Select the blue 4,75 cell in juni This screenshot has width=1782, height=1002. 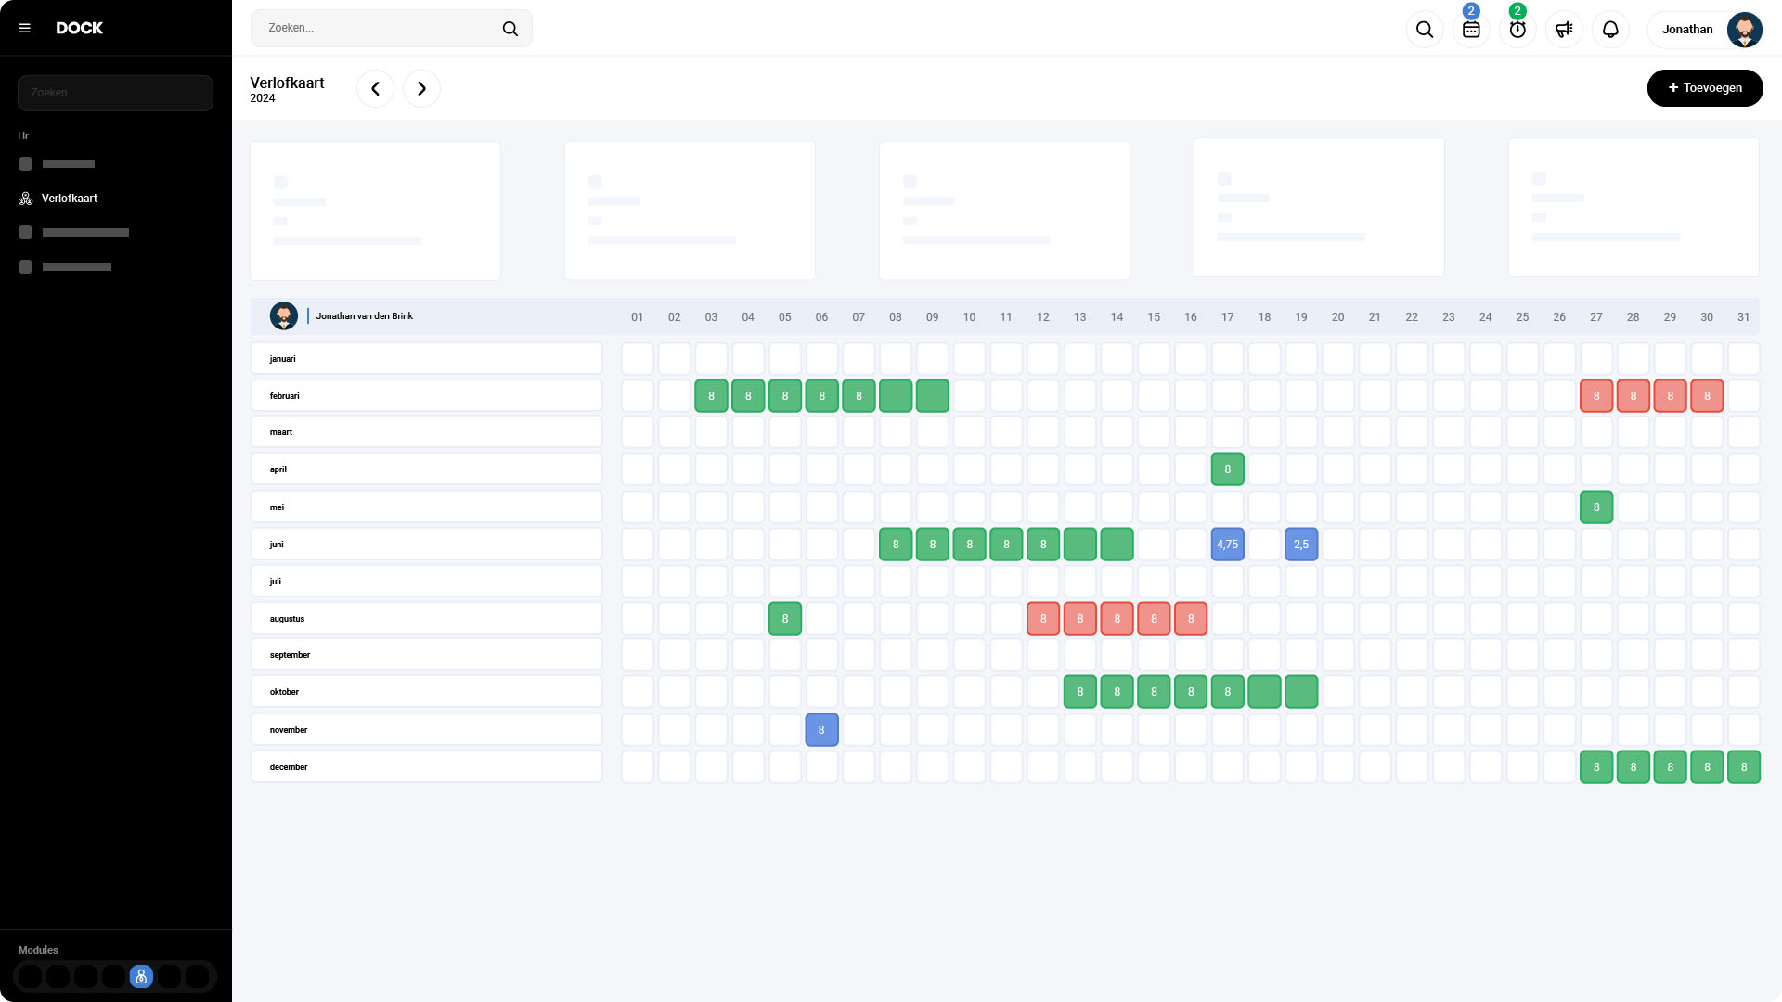pos(1227,545)
